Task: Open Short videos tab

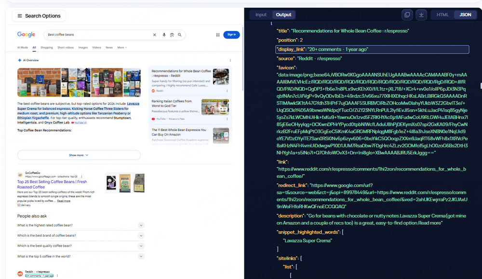Action: (x=66, y=48)
